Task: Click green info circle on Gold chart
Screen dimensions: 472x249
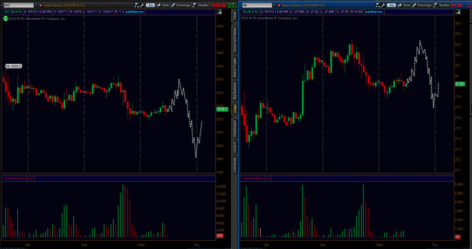Action: tap(5, 19)
